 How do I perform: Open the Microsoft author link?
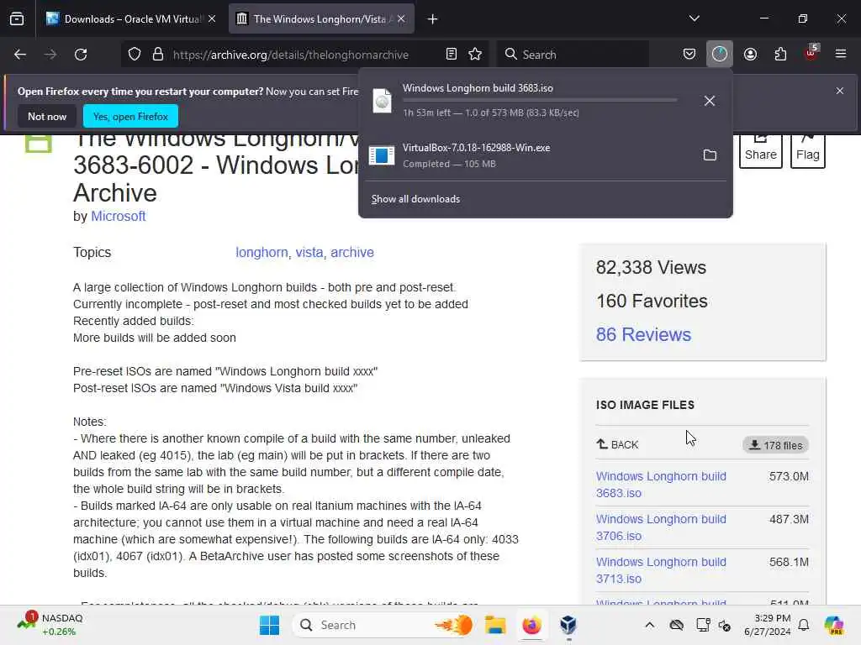(118, 217)
